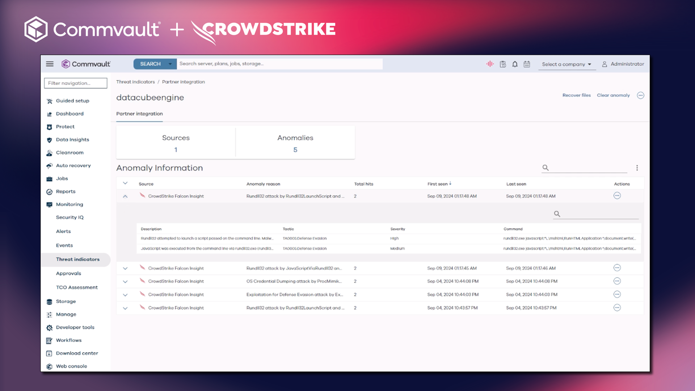Screen dimensions: 695x391
Task: Click the Recover files link
Action: coord(576,95)
